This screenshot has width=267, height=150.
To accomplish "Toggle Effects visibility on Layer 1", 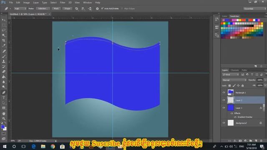I will click(232, 113).
